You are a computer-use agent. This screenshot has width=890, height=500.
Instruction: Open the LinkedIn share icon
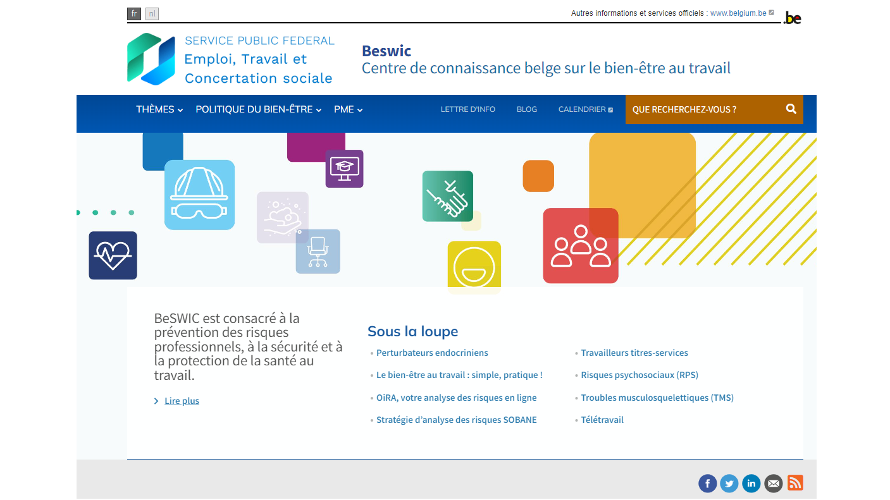(751, 483)
